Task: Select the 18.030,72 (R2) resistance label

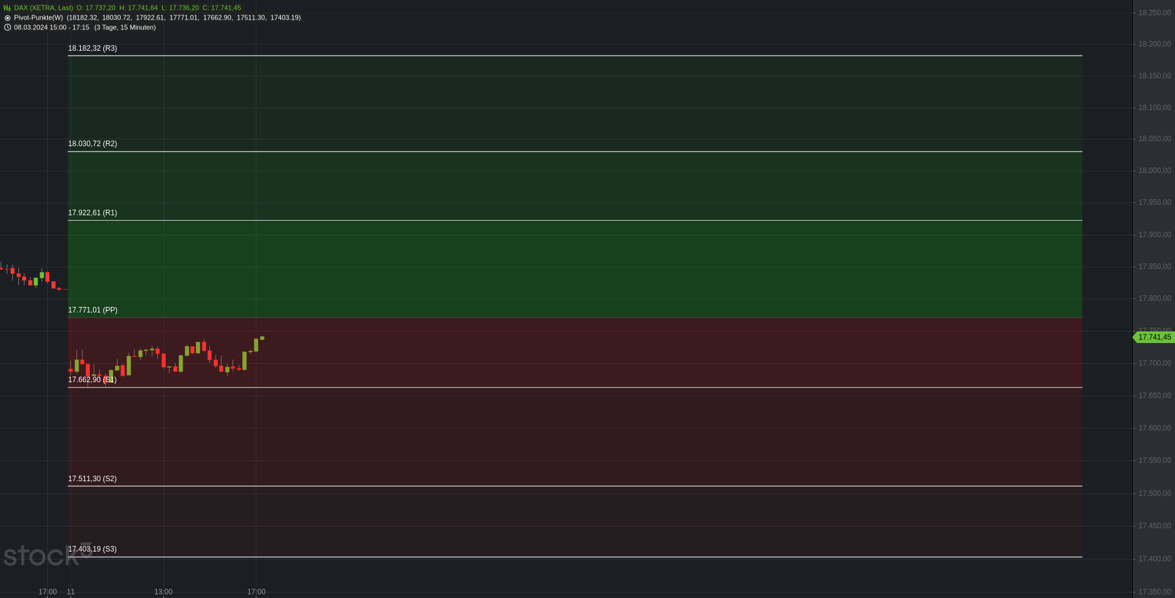Action: 92,144
